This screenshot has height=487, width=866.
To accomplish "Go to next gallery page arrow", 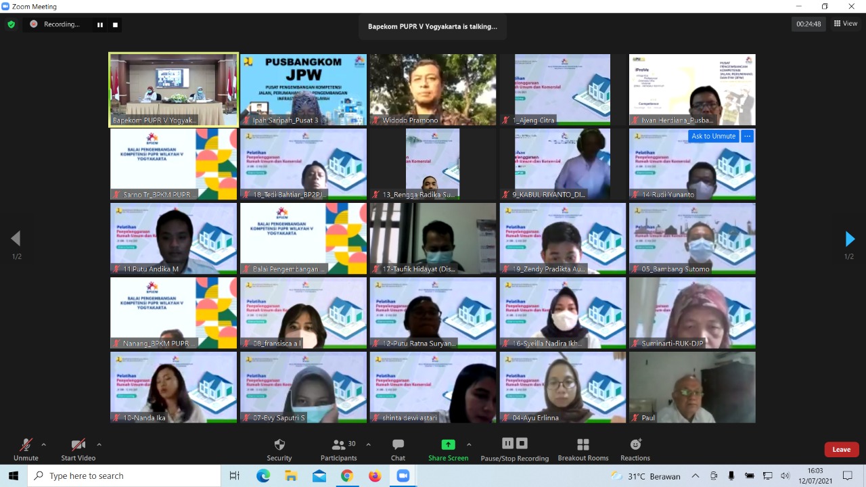I will tap(850, 238).
